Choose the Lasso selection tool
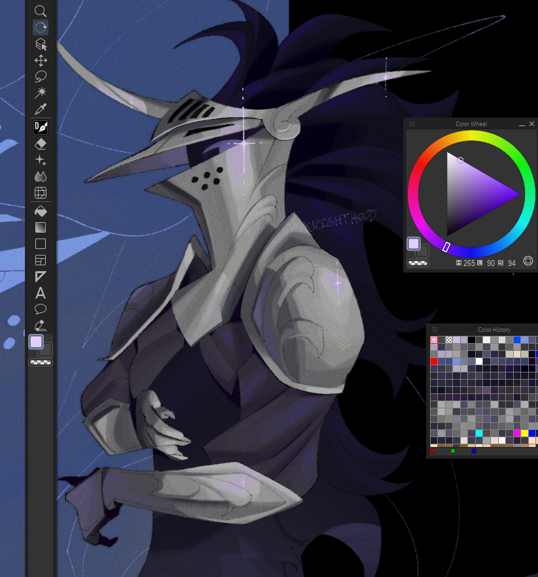The height and width of the screenshot is (577, 538). point(41,77)
